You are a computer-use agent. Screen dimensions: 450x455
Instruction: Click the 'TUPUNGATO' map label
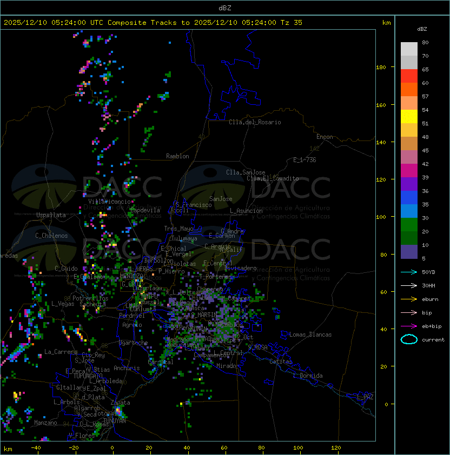click(88, 376)
